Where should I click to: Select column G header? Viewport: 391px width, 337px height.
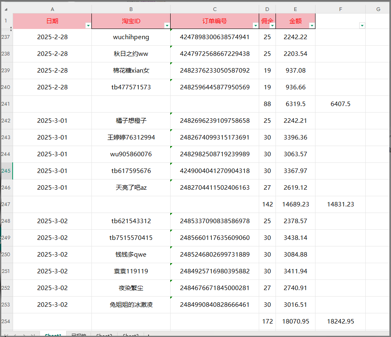(378, 9)
